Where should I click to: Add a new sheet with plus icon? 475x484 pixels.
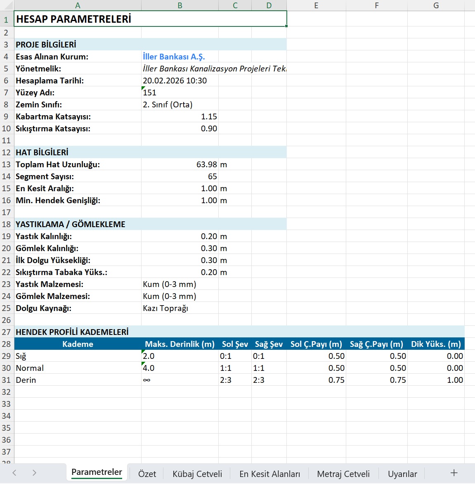[x=454, y=472]
